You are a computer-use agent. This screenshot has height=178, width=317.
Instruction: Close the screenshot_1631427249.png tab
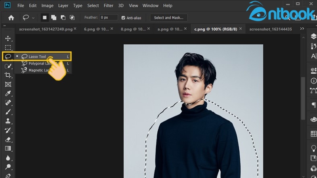pos(75,28)
